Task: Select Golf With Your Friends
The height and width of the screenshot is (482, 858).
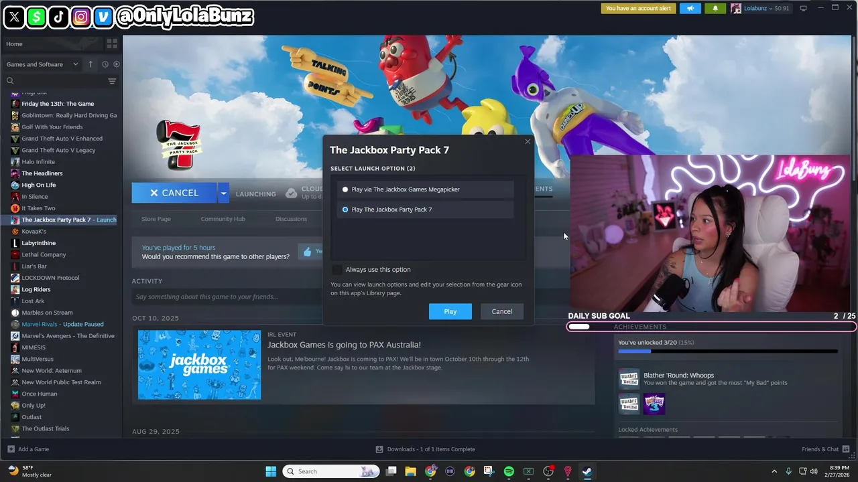Action: pos(52,127)
